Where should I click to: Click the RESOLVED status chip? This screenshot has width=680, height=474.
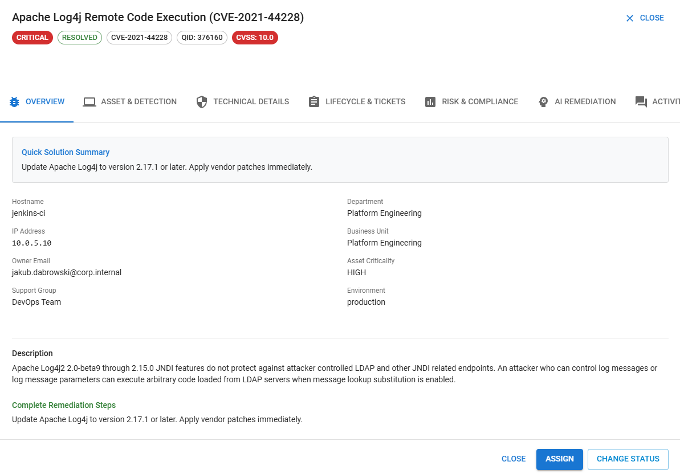[80, 38]
